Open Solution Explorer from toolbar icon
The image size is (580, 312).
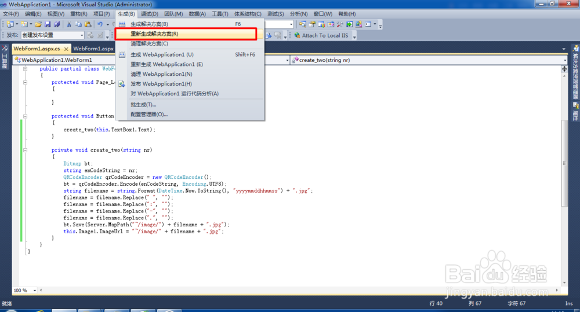pos(303,24)
